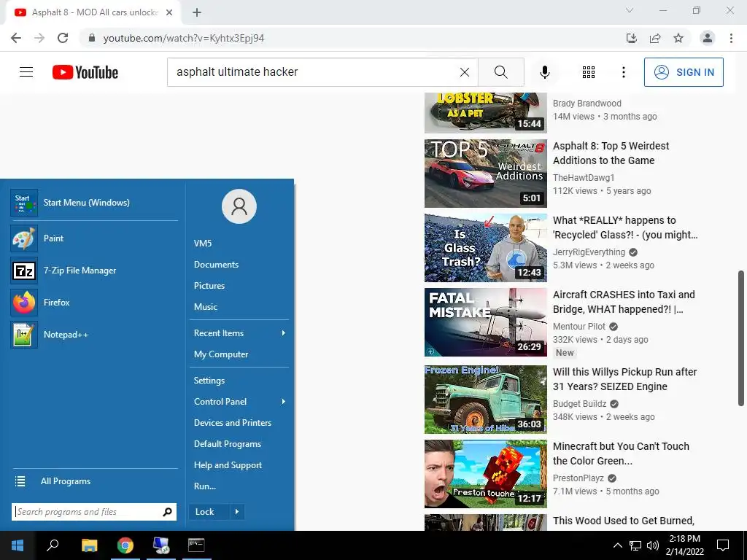Install app icon in address bar
This screenshot has height=560, width=747.
tap(631, 38)
